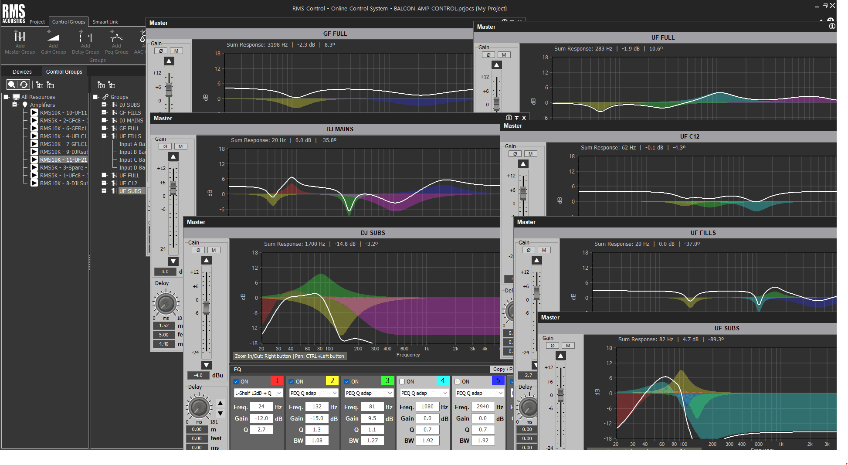Toggle mute M button in DJ MAINS window
The image size is (848, 465).
181,146
